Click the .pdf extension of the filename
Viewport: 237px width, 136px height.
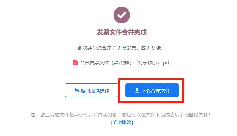click(166, 62)
